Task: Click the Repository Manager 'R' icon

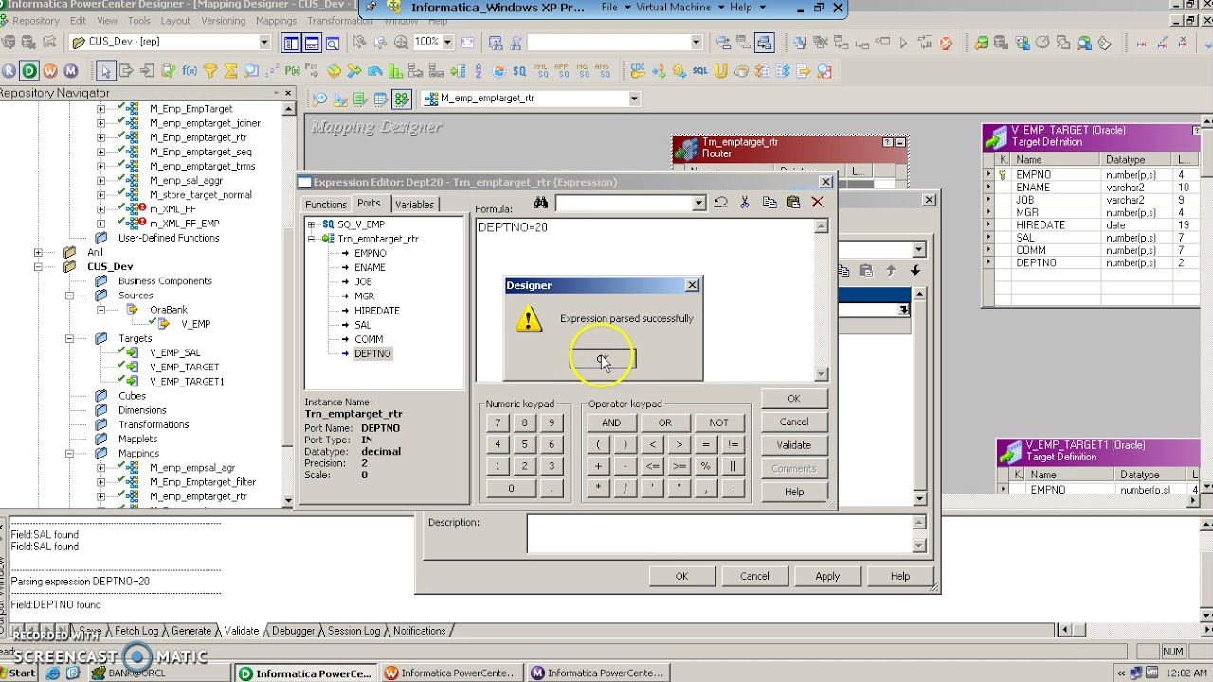Action: pos(9,70)
